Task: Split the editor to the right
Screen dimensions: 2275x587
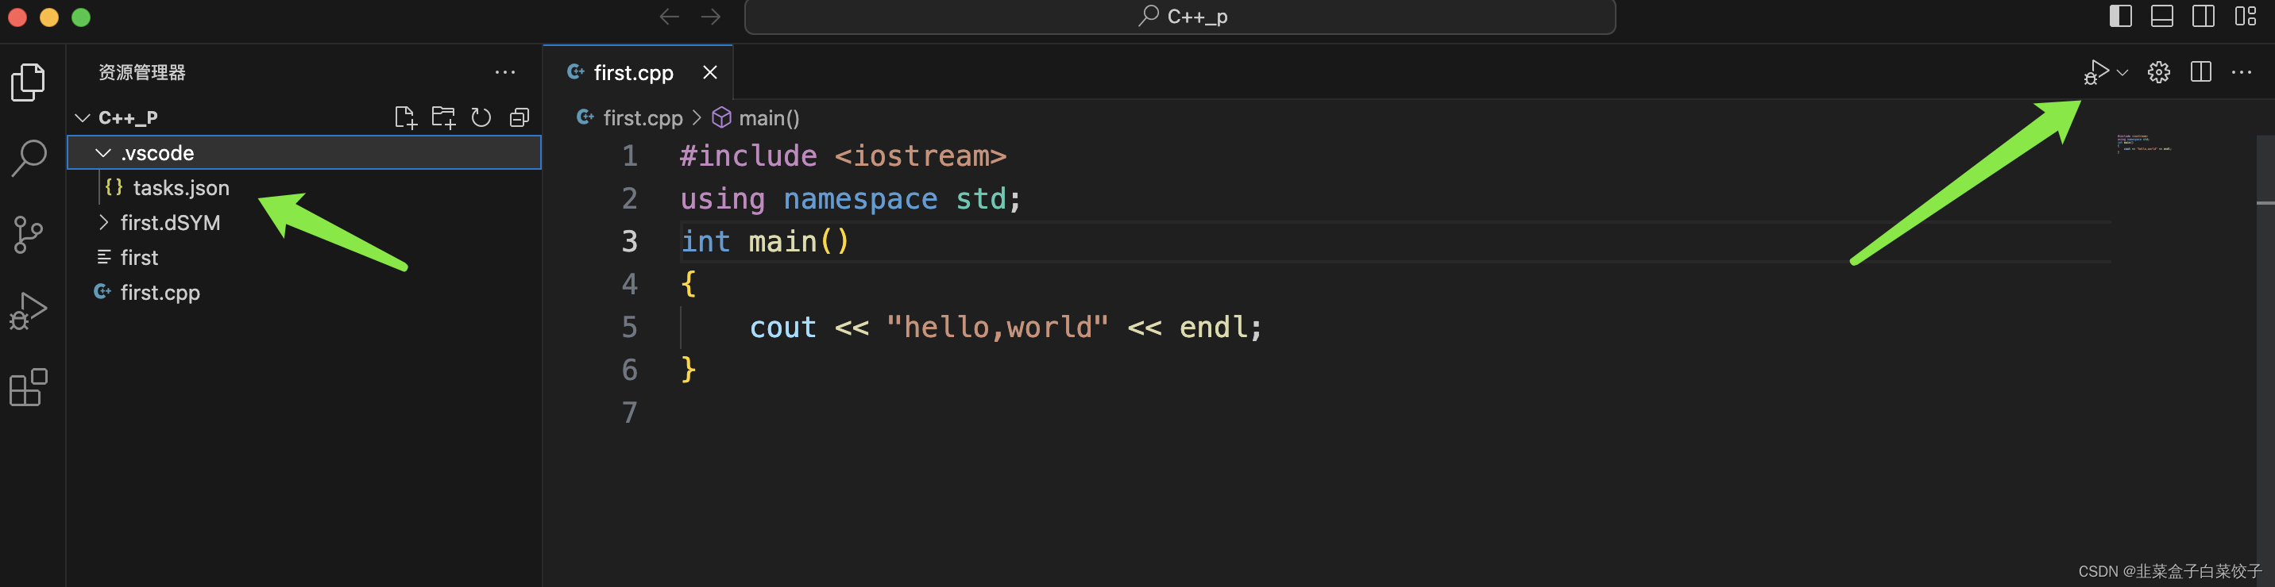Action: point(2201,72)
